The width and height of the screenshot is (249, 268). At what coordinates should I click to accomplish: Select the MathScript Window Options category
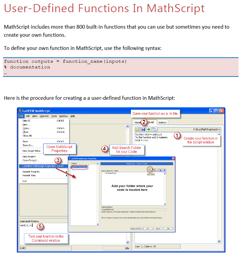(x=80, y=165)
